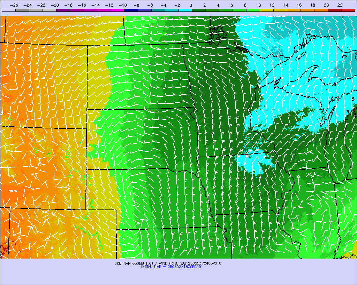This screenshot has height=285, width=357.
Task: Click the purple swatch between -18 and -16
Action: point(77,10)
